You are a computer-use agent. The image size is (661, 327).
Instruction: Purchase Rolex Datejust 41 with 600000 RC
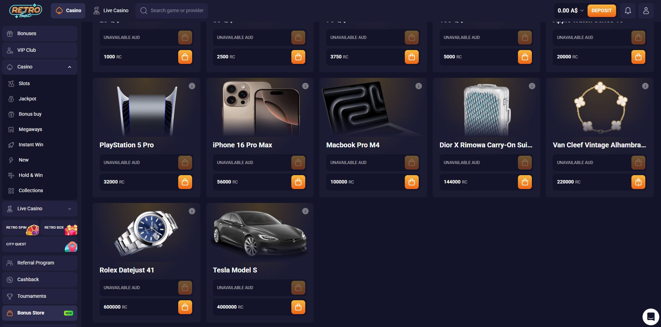(x=185, y=307)
